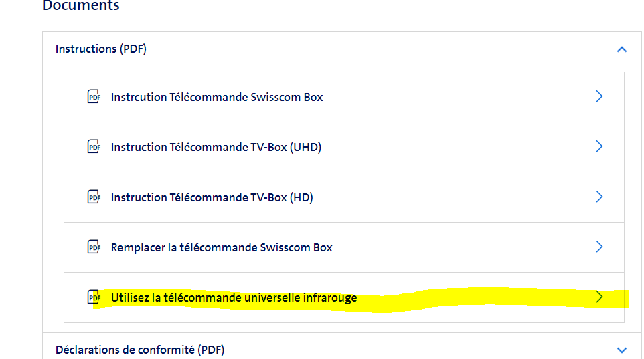Click arrow on Instrcution Télécommande Swisscom Box row
The width and height of the screenshot is (644, 359).
pos(599,96)
